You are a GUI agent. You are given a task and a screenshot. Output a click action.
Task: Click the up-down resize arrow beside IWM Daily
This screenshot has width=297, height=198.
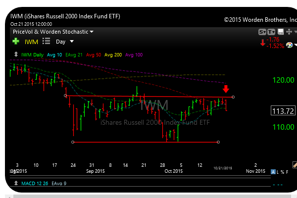coord(16,54)
